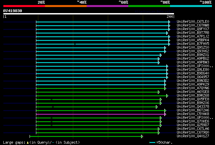
Task: Choose the UniRef100_B9H2X6 entry
Action: click(193, 103)
